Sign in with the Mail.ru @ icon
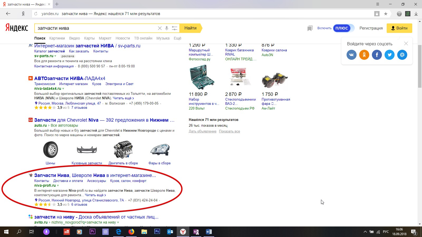Viewport: 422px width, 237px height. click(402, 55)
